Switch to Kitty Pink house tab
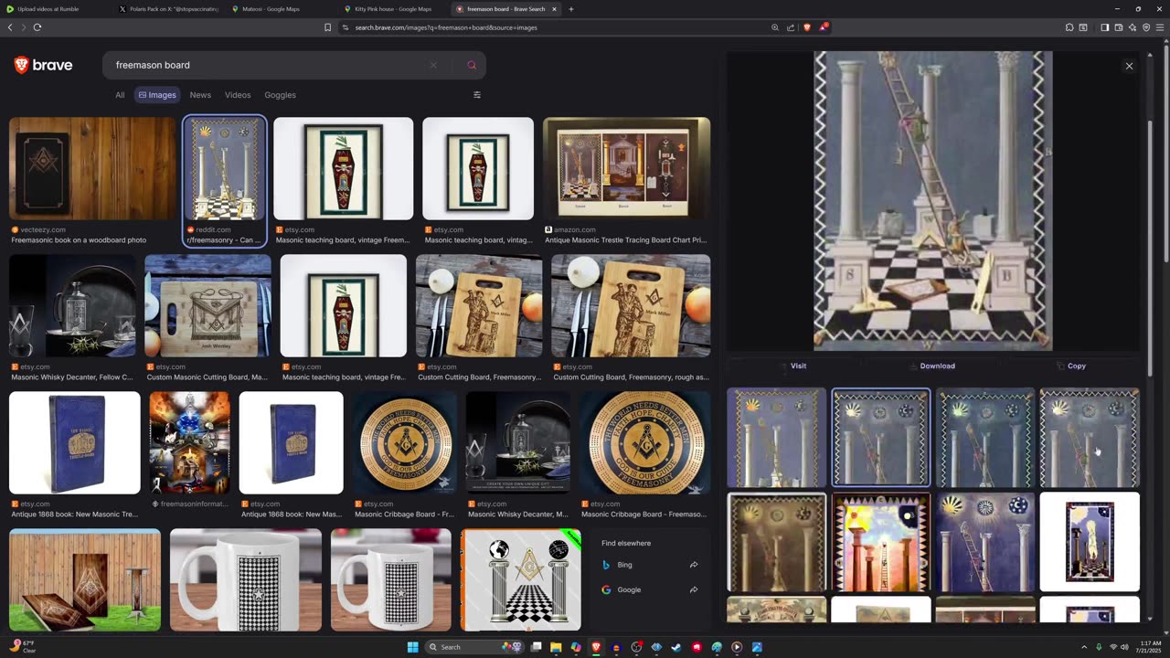The width and height of the screenshot is (1170, 658). [x=393, y=9]
